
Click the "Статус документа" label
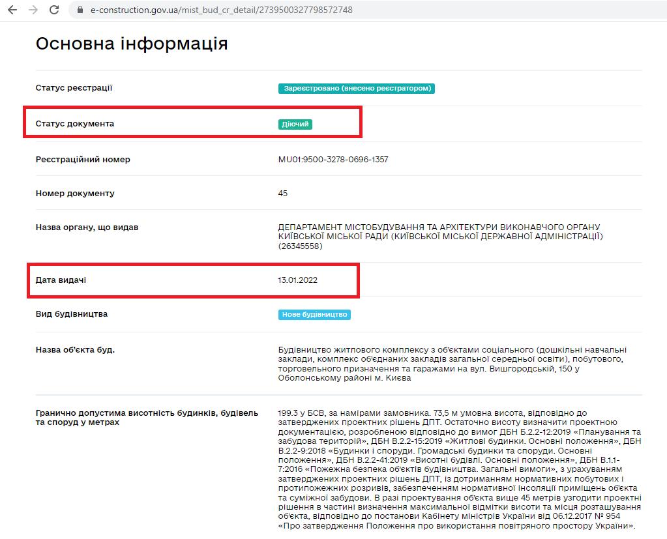click(x=74, y=124)
